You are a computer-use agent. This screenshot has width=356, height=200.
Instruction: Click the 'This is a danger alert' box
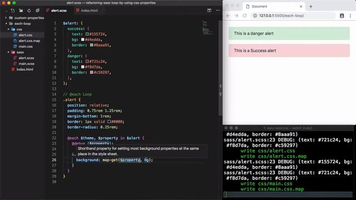pos(289,33)
